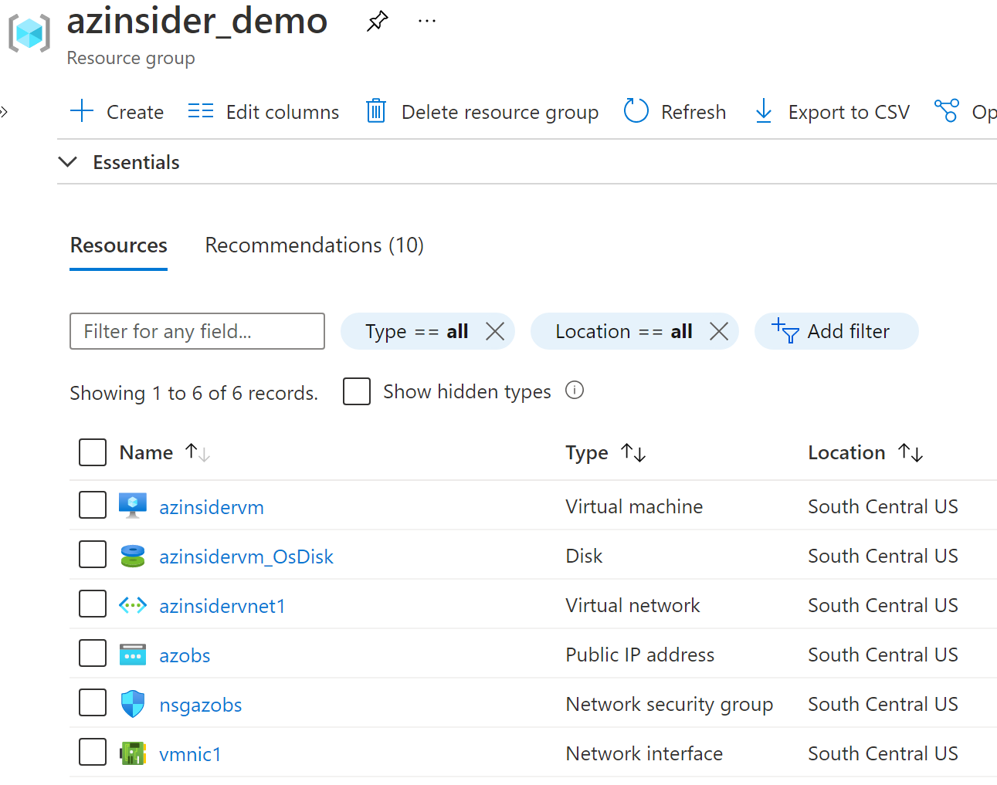Screen dimensions: 997x785
Task: Pin the azinsider_demo resource group to dashboard
Action: (x=377, y=21)
